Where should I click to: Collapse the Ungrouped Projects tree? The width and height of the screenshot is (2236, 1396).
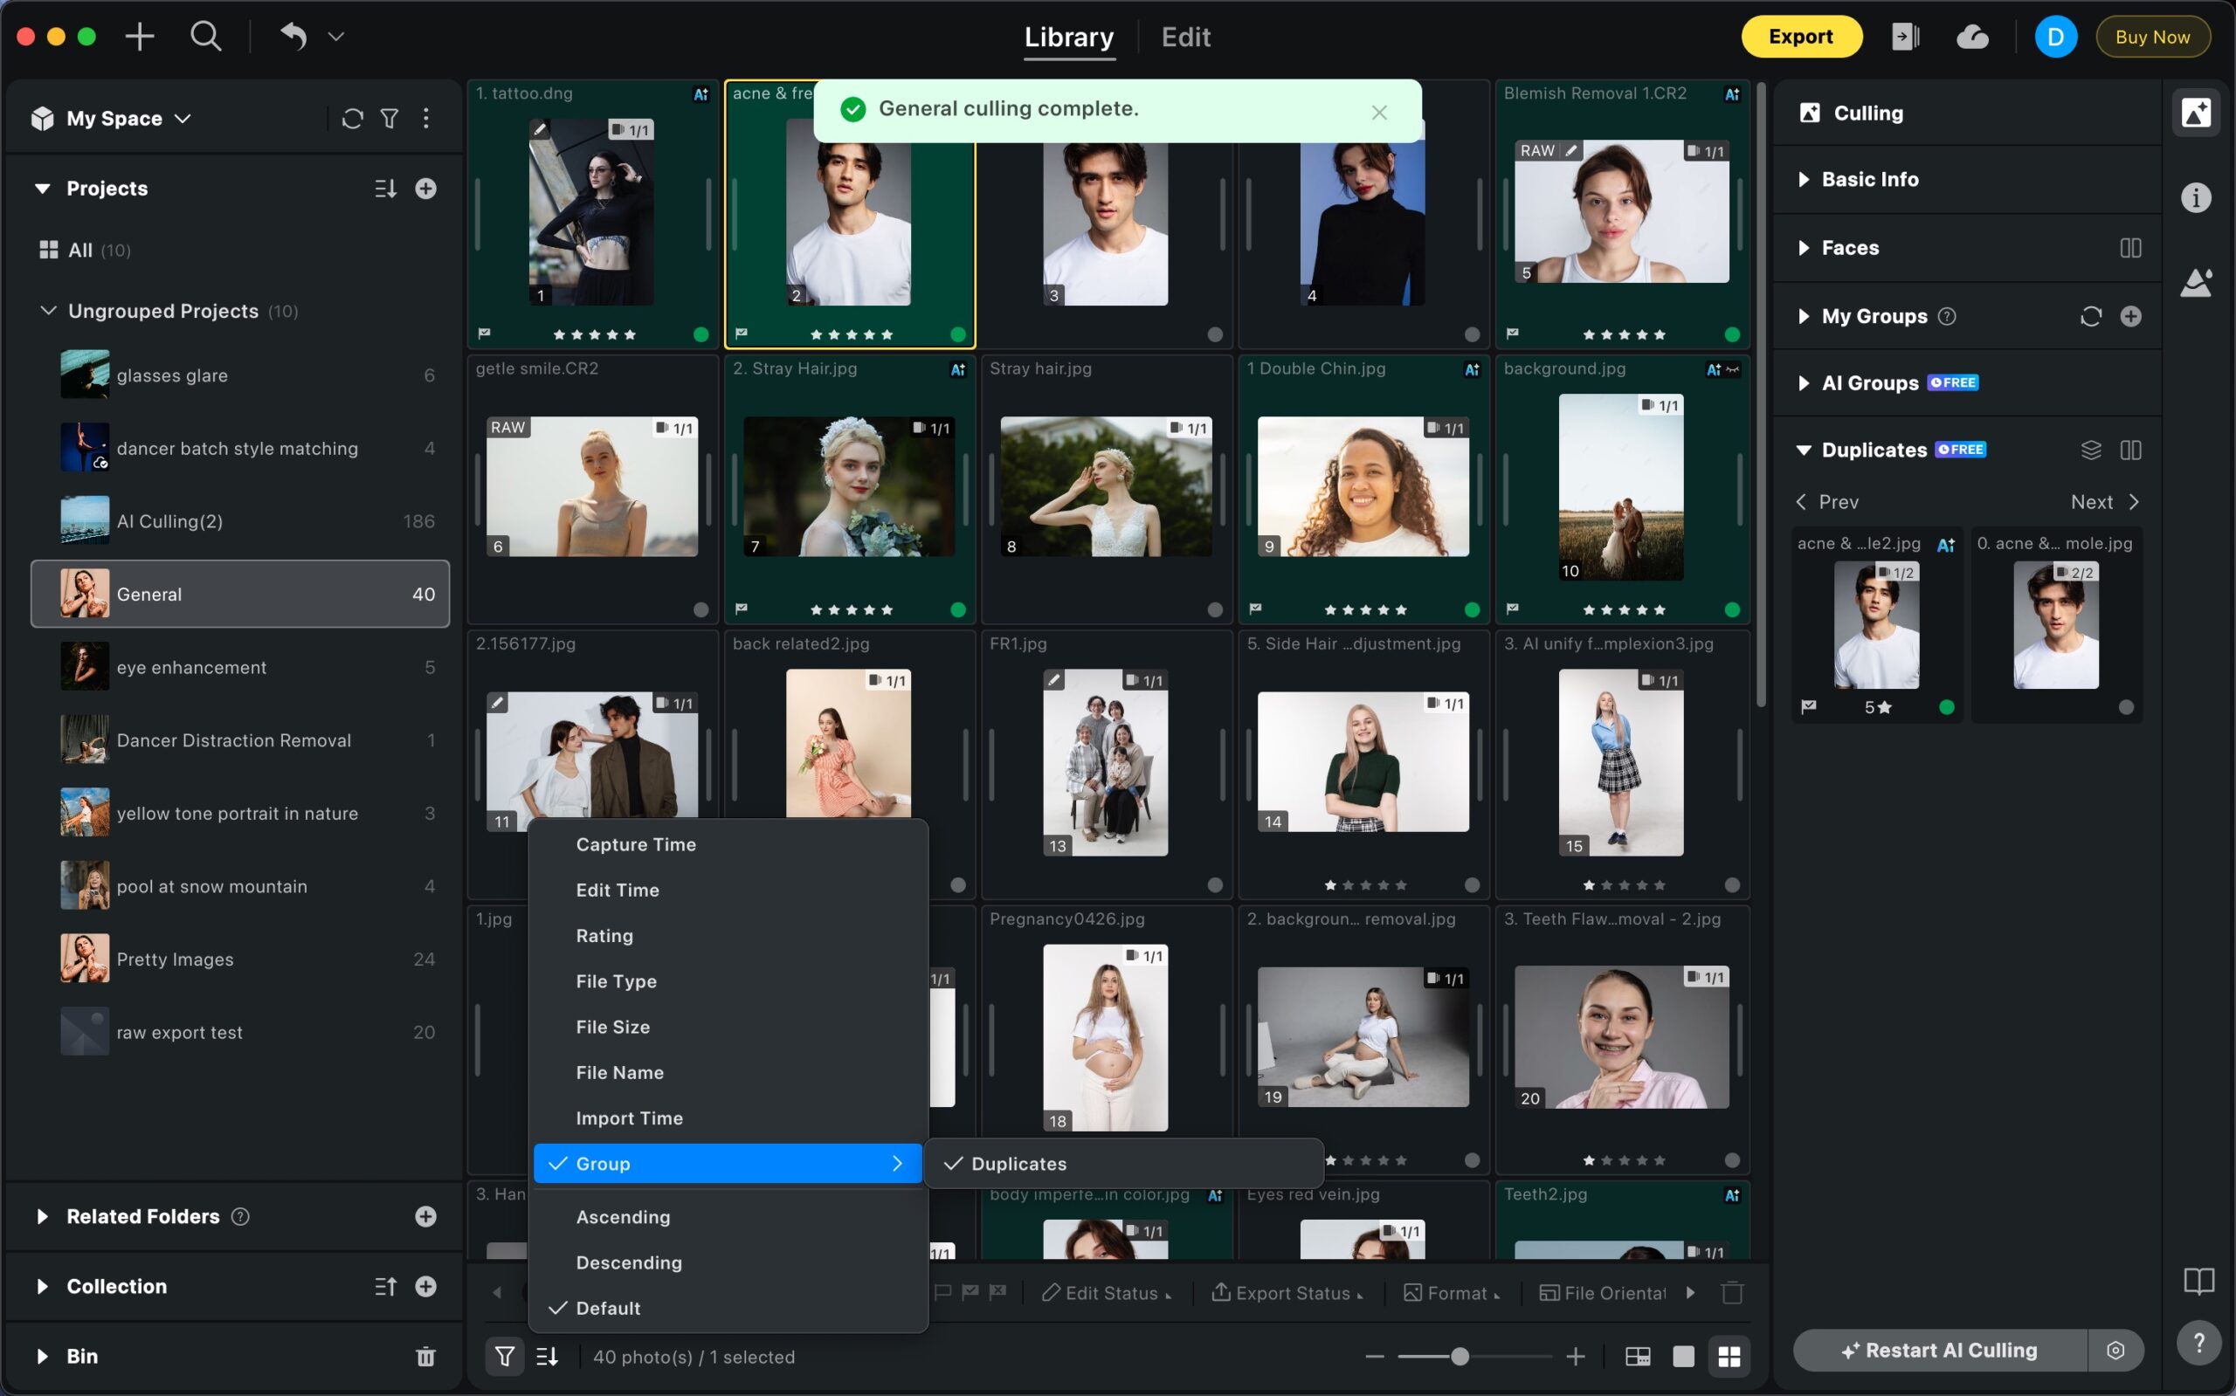48,311
